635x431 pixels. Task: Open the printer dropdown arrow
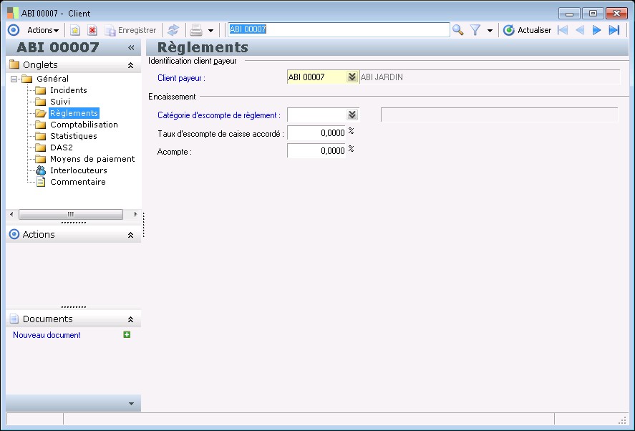click(x=210, y=30)
